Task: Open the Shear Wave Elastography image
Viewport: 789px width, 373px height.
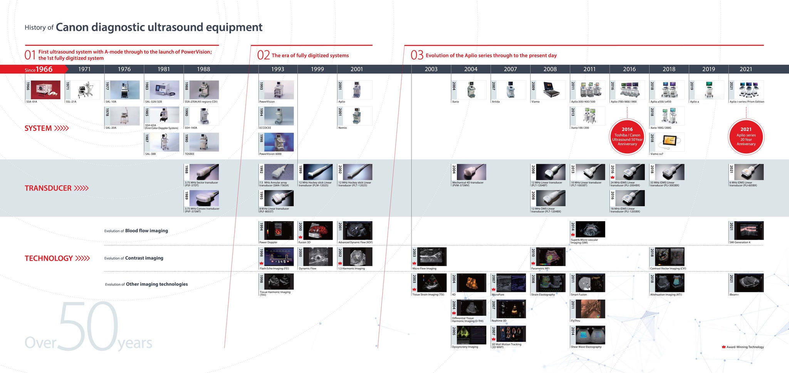Action: (591, 335)
